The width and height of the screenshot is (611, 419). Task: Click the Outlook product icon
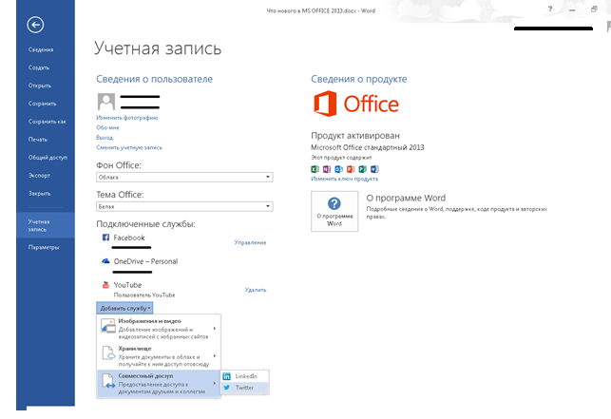(338, 169)
